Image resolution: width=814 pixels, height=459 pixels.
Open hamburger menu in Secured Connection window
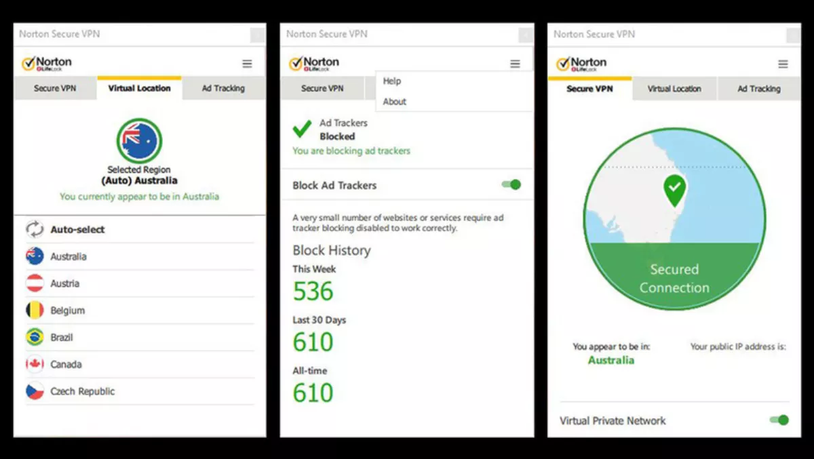point(783,64)
